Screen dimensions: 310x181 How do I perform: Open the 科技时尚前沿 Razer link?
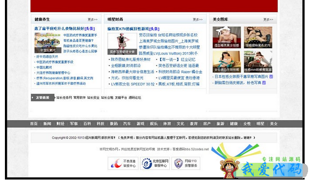coord(180,72)
